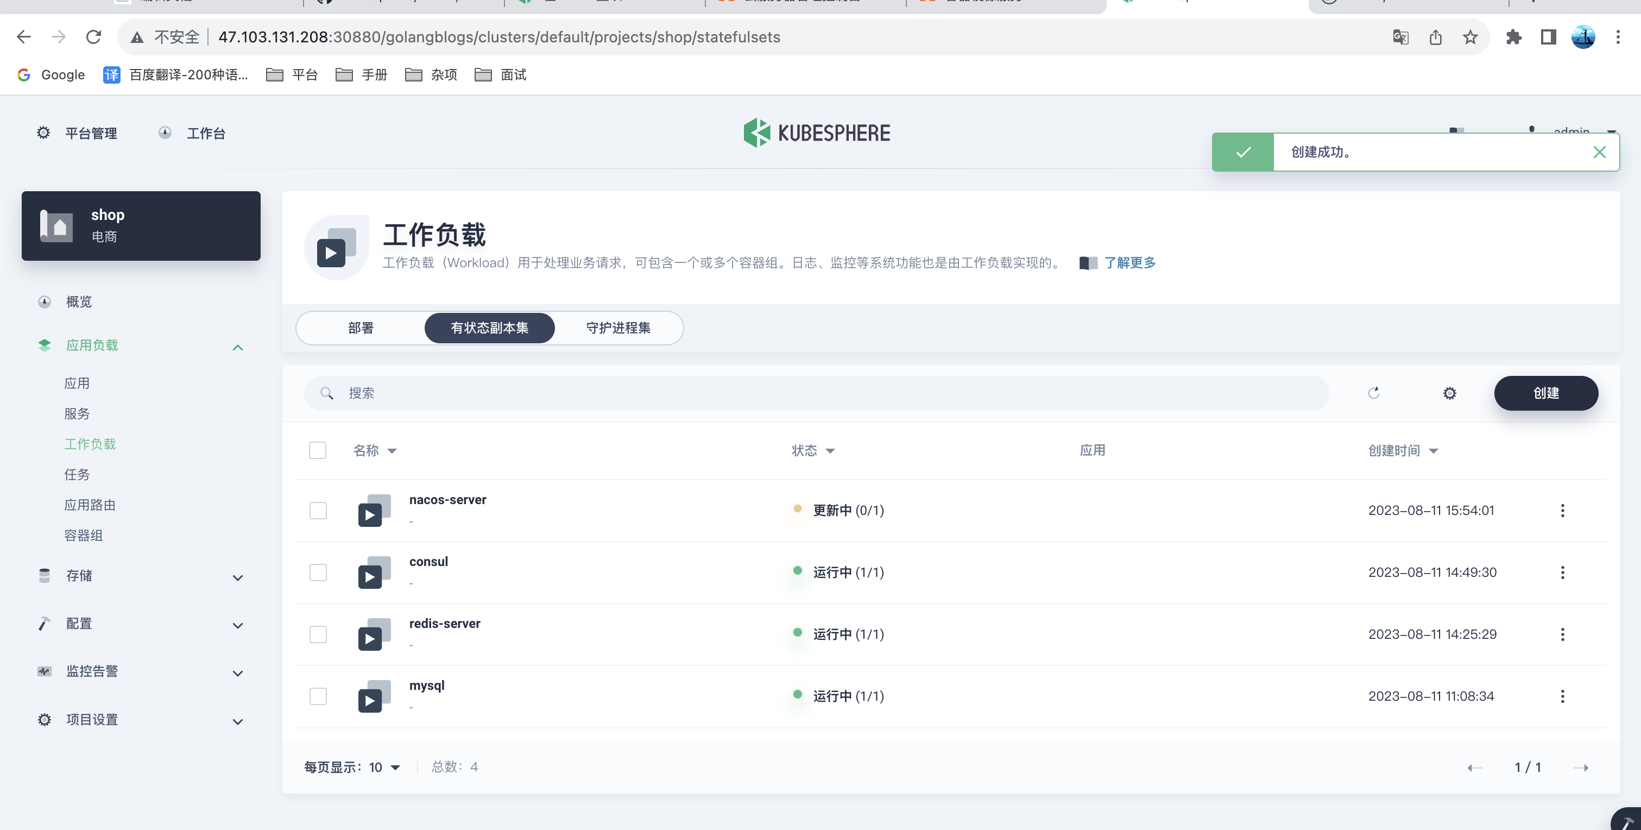This screenshot has width=1641, height=830.
Task: Open the 任务 sidebar item
Action: click(77, 474)
